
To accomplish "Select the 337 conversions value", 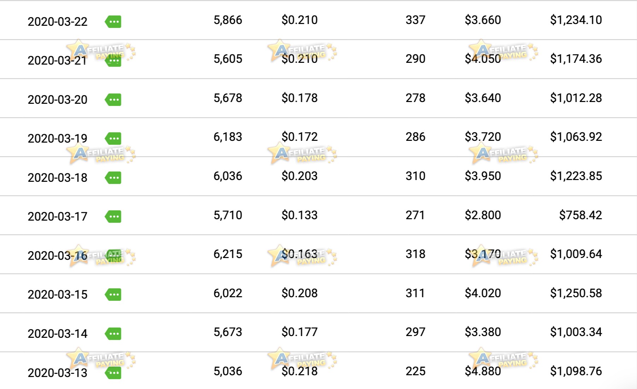I will coord(415,20).
